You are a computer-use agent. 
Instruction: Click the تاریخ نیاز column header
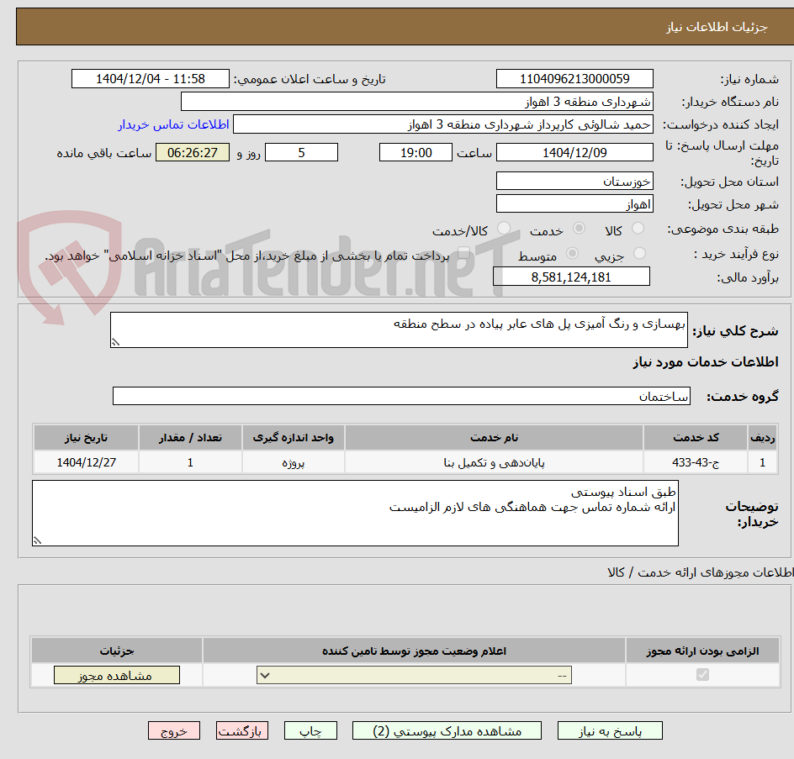86,438
